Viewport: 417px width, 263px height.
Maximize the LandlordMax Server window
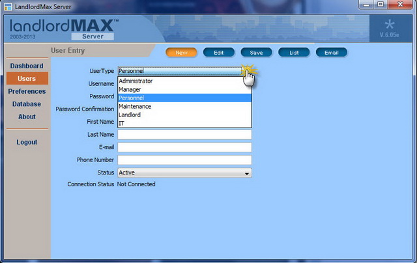point(381,5)
